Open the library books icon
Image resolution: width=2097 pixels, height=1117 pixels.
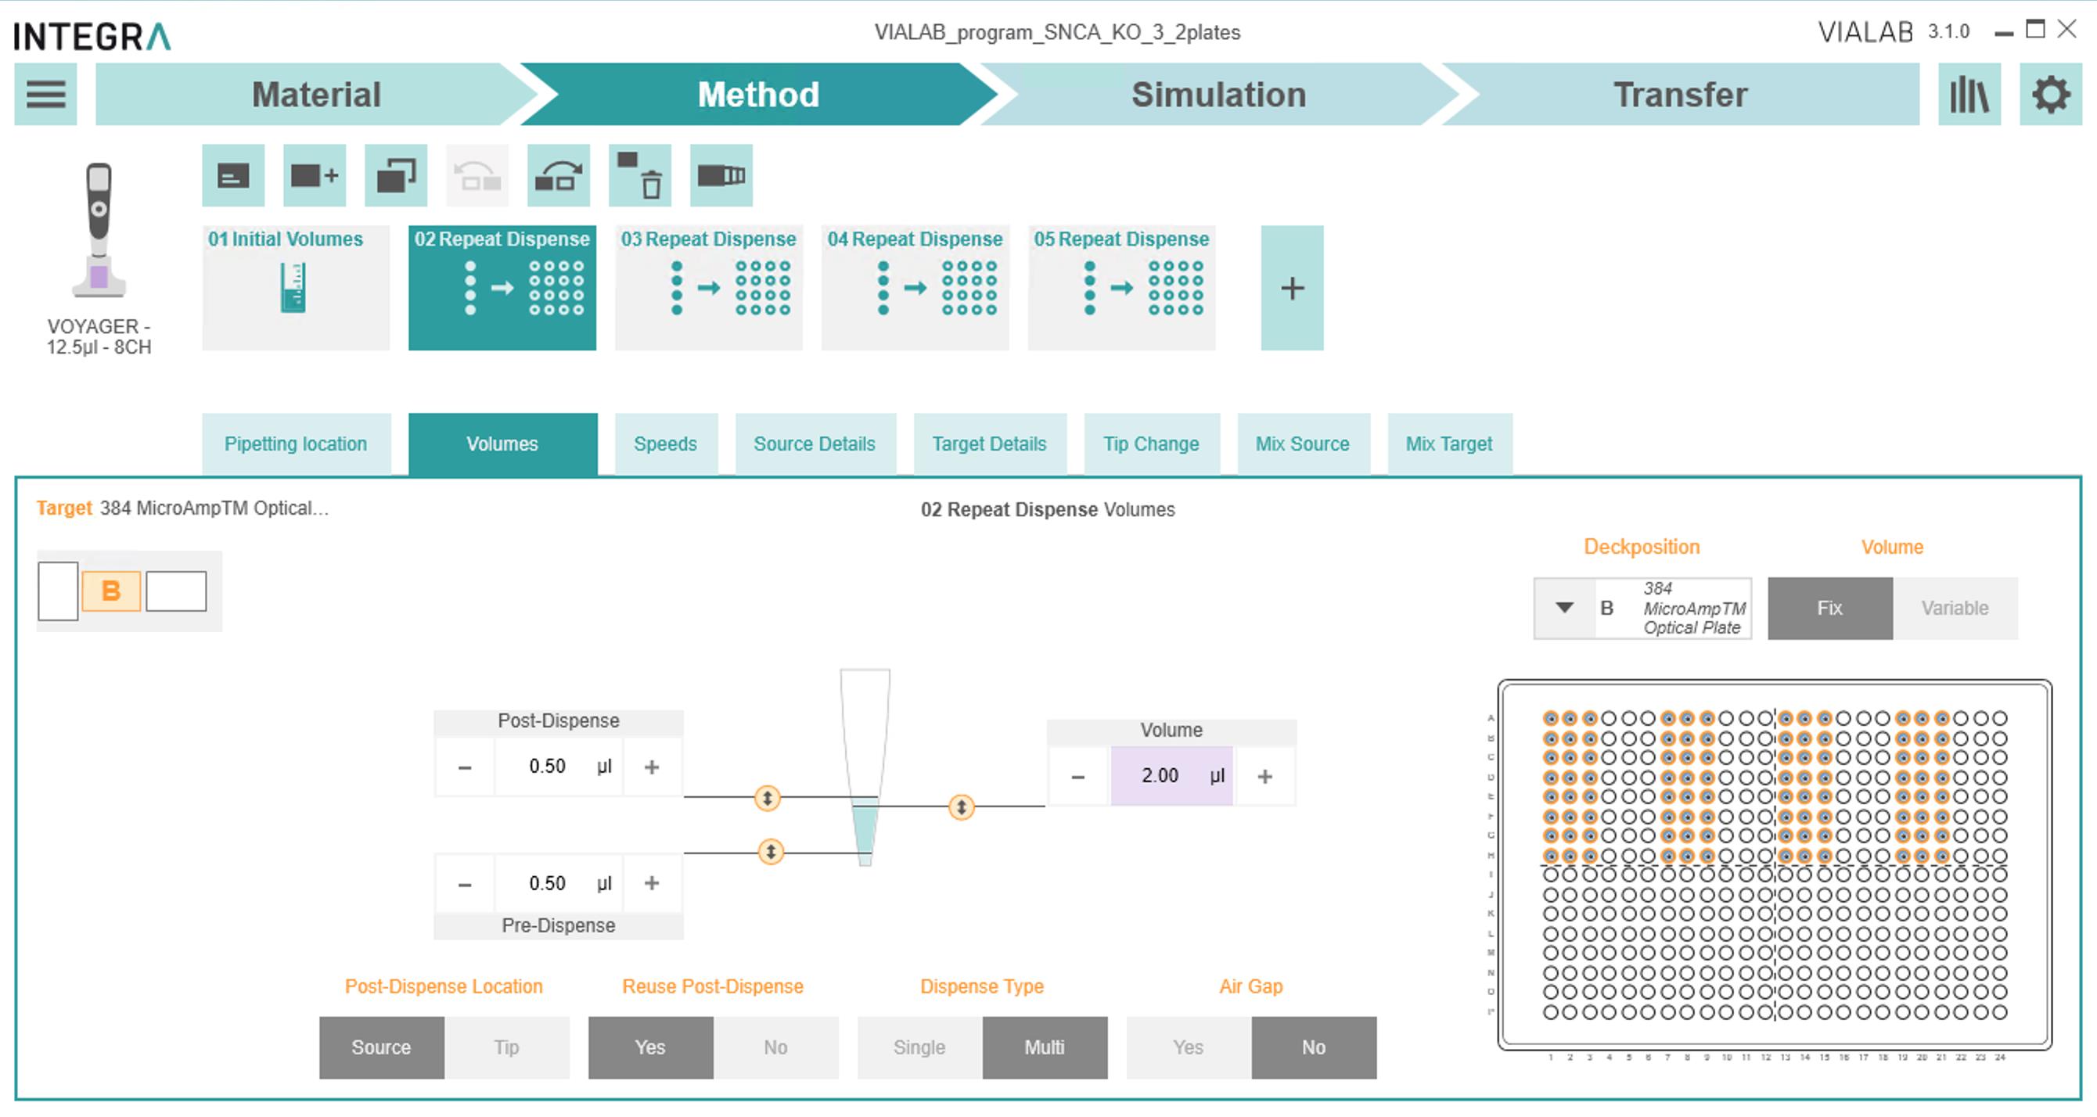pos(1969,95)
